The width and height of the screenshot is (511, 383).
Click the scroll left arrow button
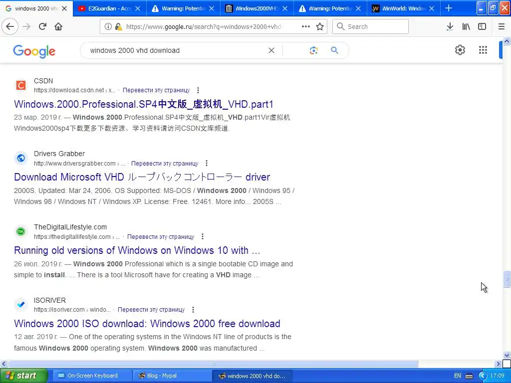click(x=3, y=364)
